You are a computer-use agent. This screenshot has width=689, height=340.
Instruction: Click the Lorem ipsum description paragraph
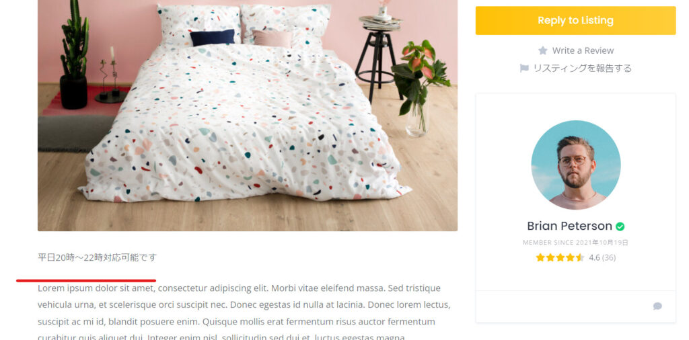[244, 313]
